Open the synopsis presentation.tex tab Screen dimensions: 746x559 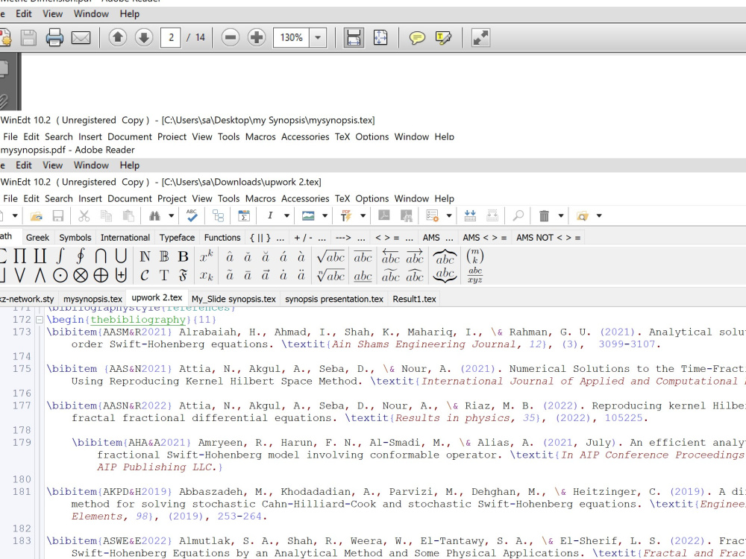(x=334, y=299)
